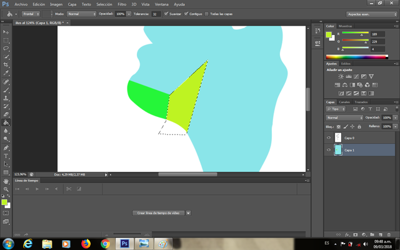This screenshot has height=250, width=400.
Task: Click the scissors split icon in timeline
Action: click(x=69, y=189)
